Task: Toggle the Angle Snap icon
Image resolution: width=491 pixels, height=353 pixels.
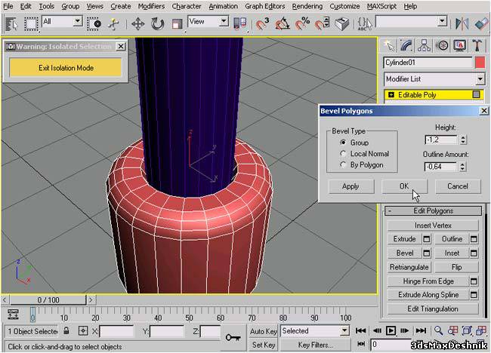Action: click(283, 24)
